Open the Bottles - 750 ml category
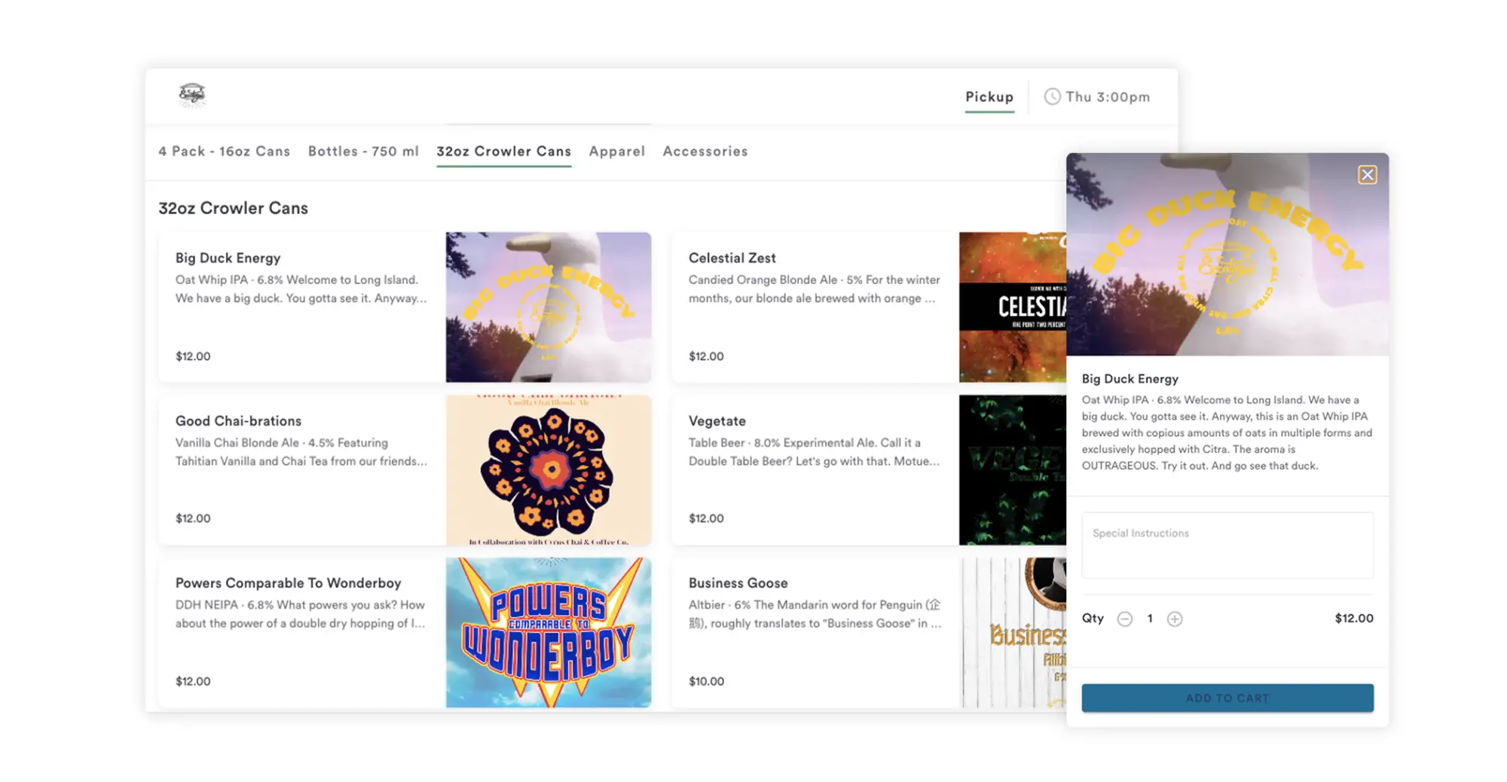 tap(363, 151)
